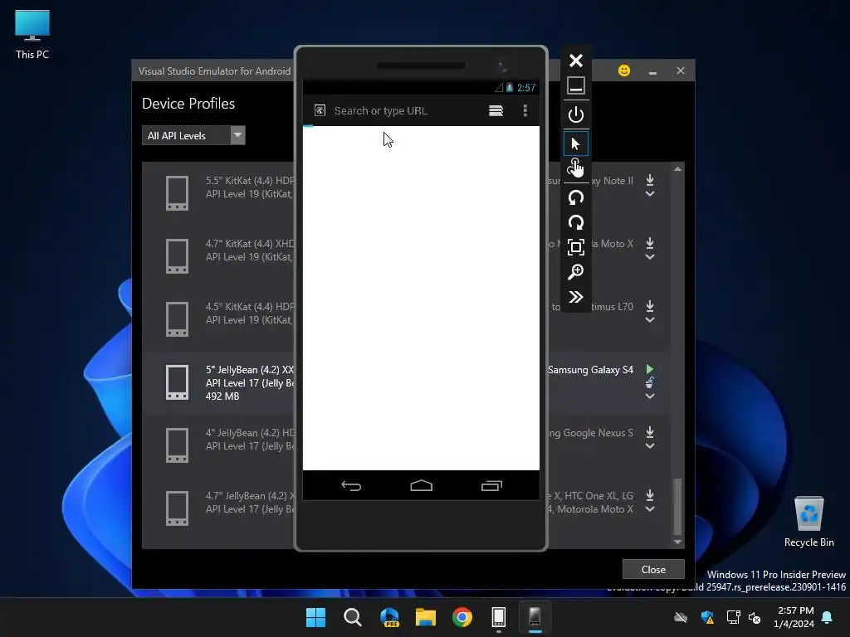Tap Android Home navigation button
850x637 pixels.
click(421, 485)
